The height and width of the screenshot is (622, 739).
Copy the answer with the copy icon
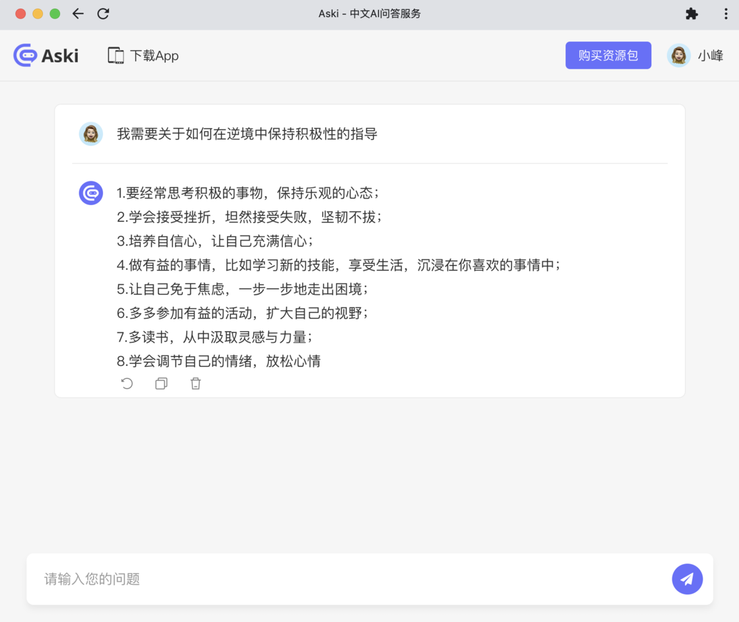point(161,383)
